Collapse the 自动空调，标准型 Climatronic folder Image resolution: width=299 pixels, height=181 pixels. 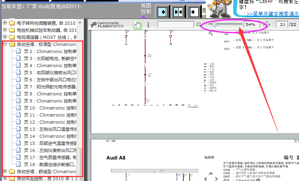pos(5,44)
